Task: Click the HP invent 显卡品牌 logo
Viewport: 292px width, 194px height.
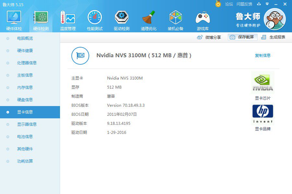Action: 262,114
